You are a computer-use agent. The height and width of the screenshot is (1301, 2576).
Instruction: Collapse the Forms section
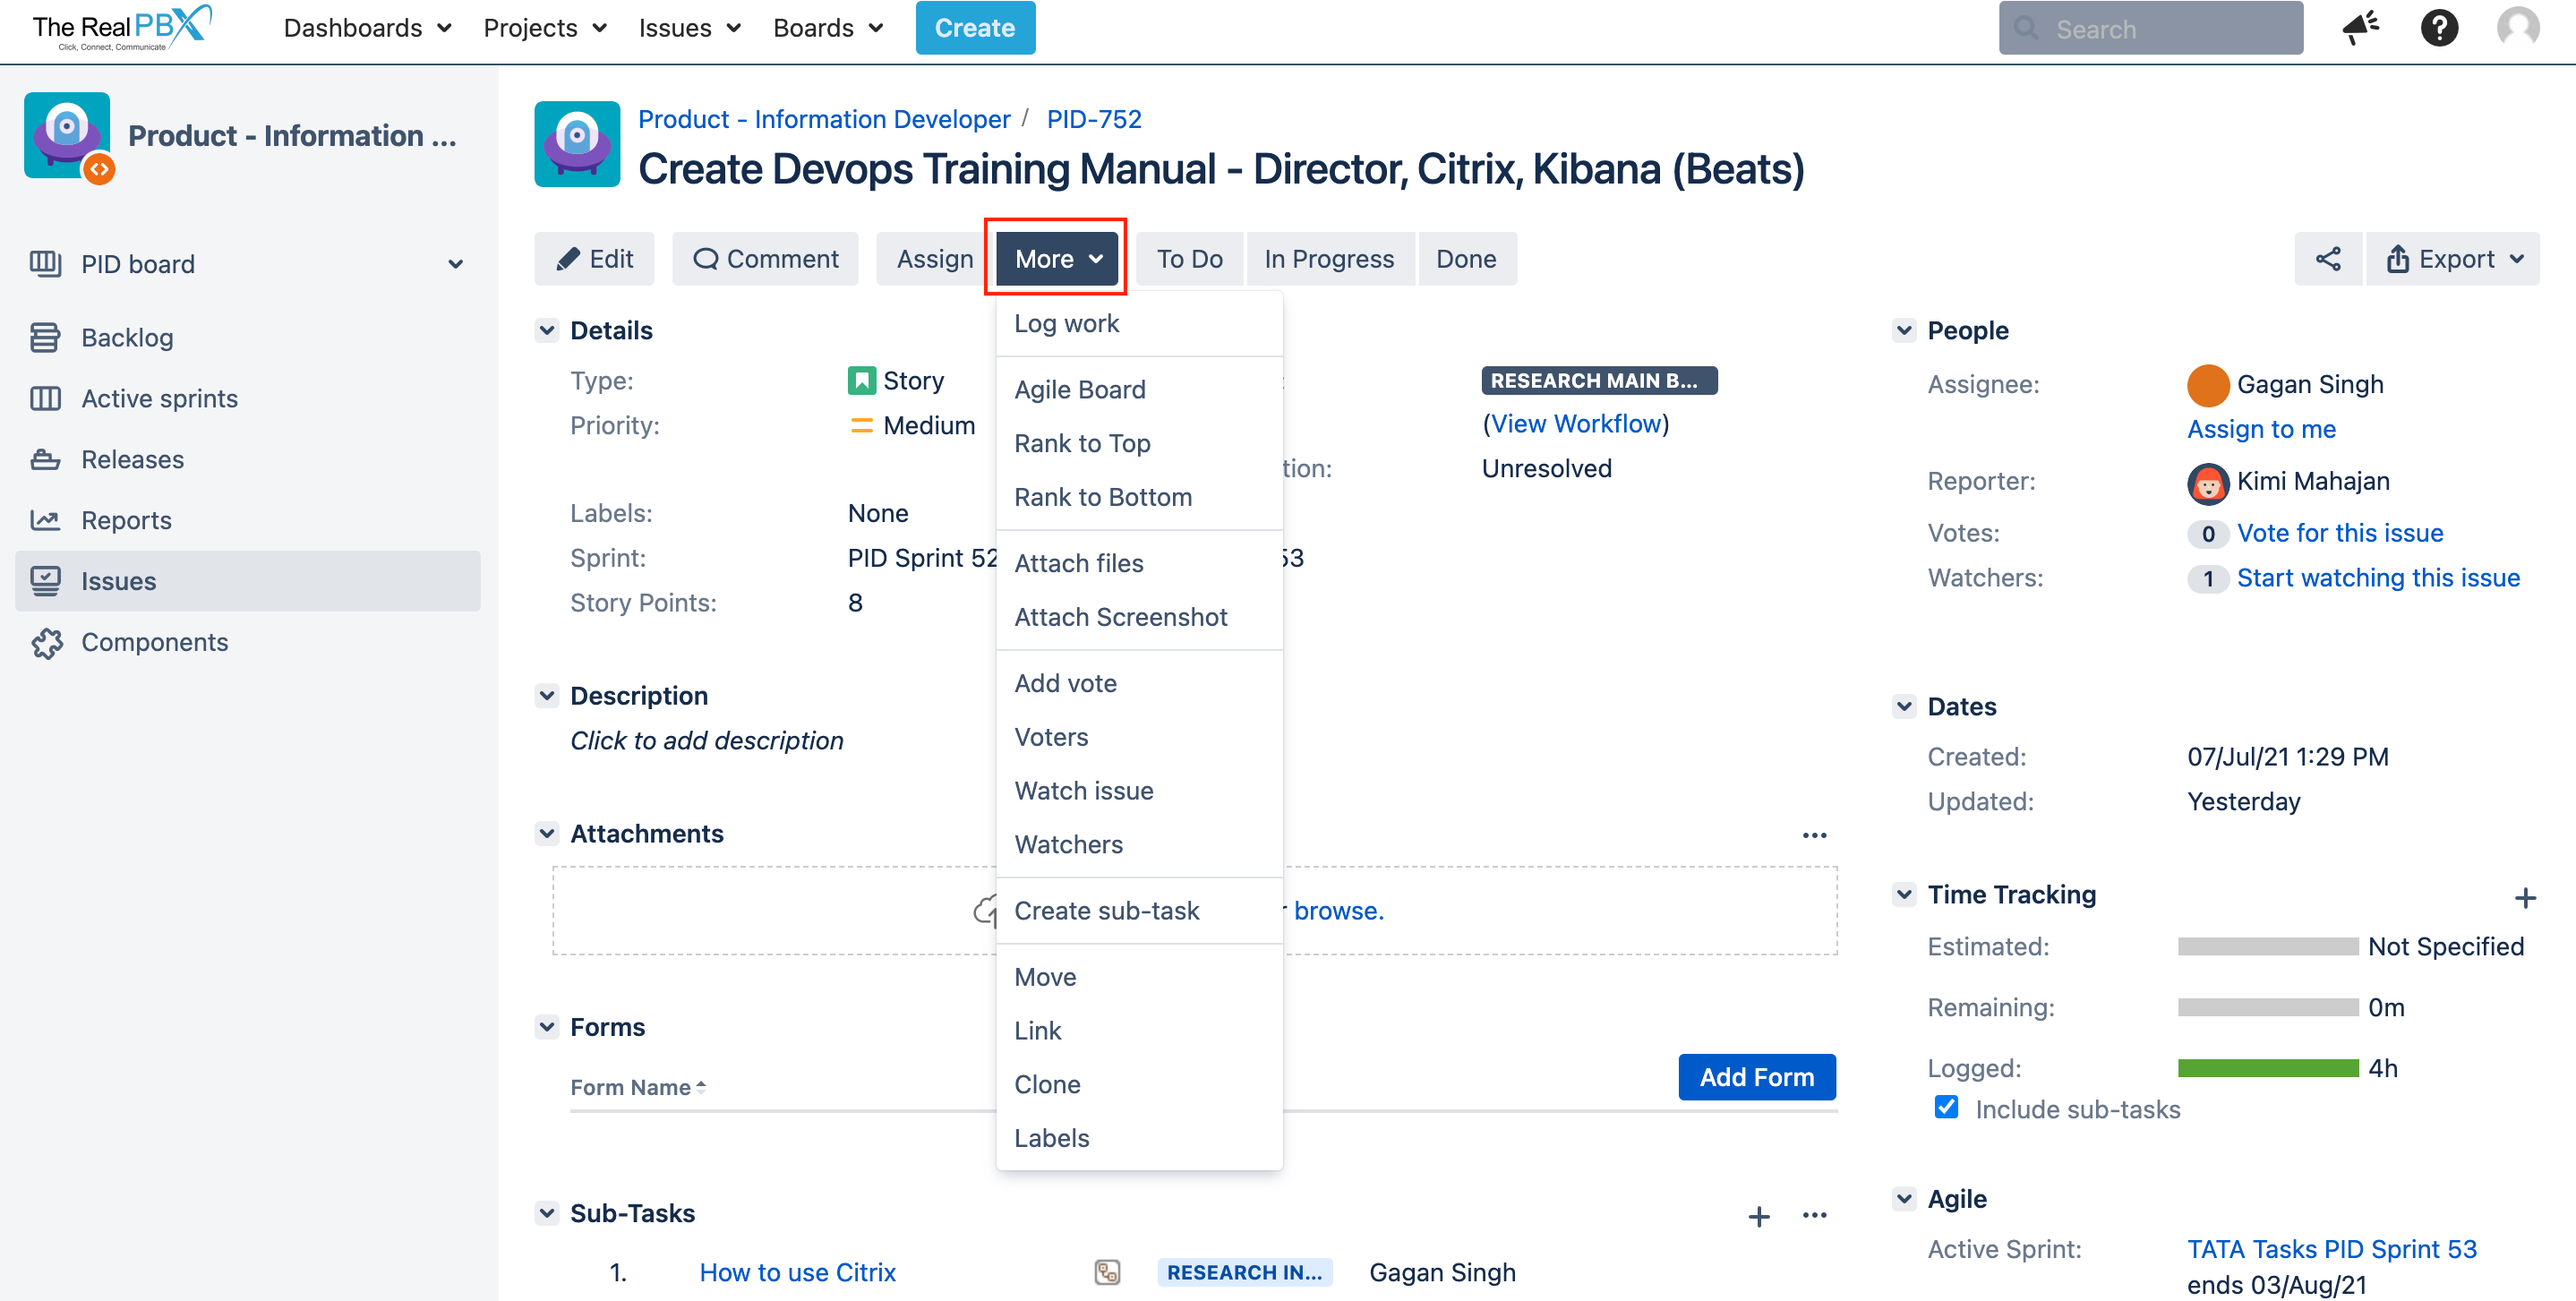pos(547,1027)
